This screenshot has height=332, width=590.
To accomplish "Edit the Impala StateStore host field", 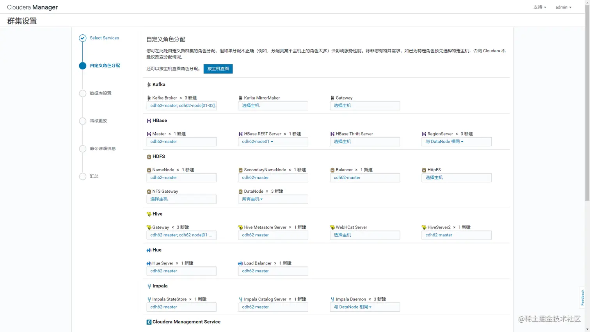I will (x=181, y=307).
